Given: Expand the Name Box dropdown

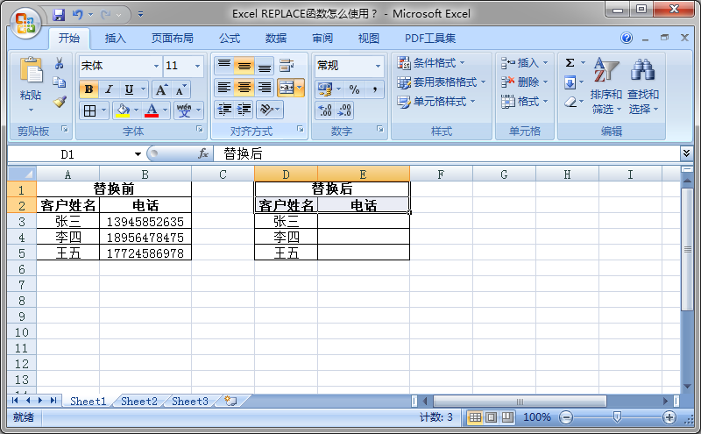Looking at the screenshot, I should 138,154.
